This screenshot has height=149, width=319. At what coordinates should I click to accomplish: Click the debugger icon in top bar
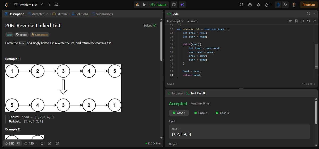pyautogui.click(x=138, y=5)
